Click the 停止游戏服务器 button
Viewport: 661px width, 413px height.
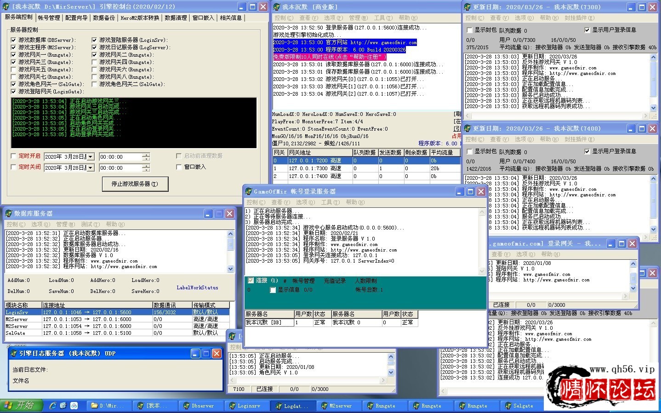tap(135, 184)
